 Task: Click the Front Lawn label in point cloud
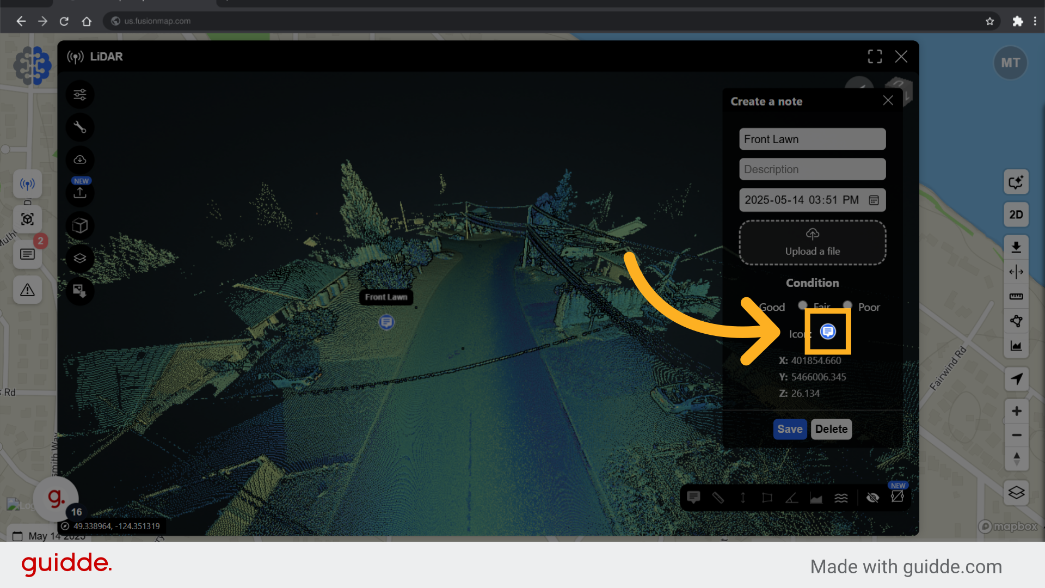(x=386, y=297)
